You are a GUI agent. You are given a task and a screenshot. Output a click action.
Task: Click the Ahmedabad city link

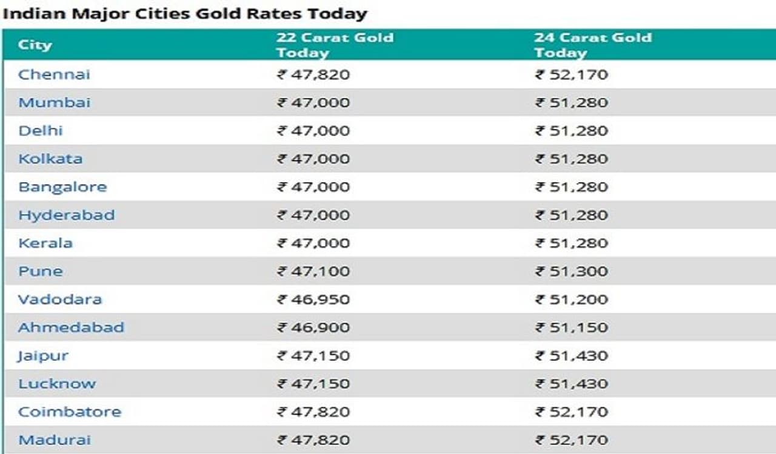71,327
